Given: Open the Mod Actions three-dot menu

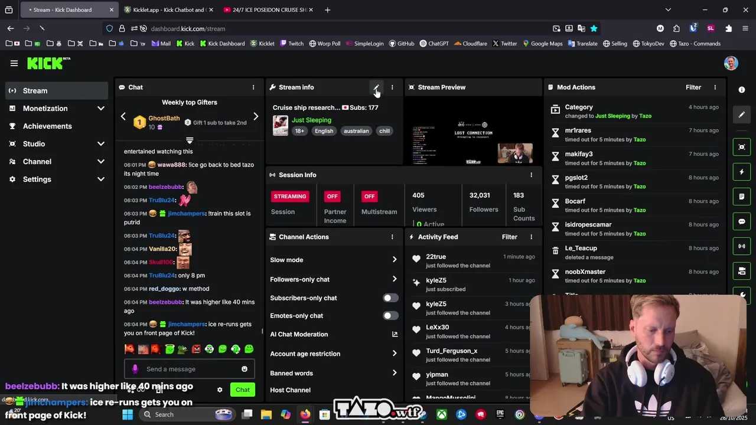Looking at the screenshot, I should 715,87.
